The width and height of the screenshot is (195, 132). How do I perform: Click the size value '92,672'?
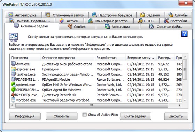tap(164, 64)
